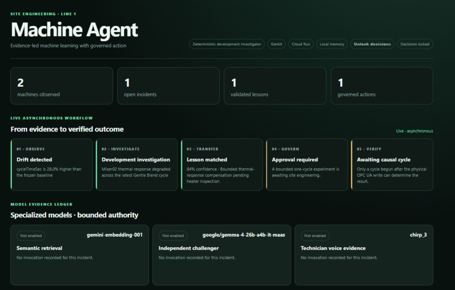Click the Cloud Run pill
The height and width of the screenshot is (290, 455).
click(x=301, y=44)
